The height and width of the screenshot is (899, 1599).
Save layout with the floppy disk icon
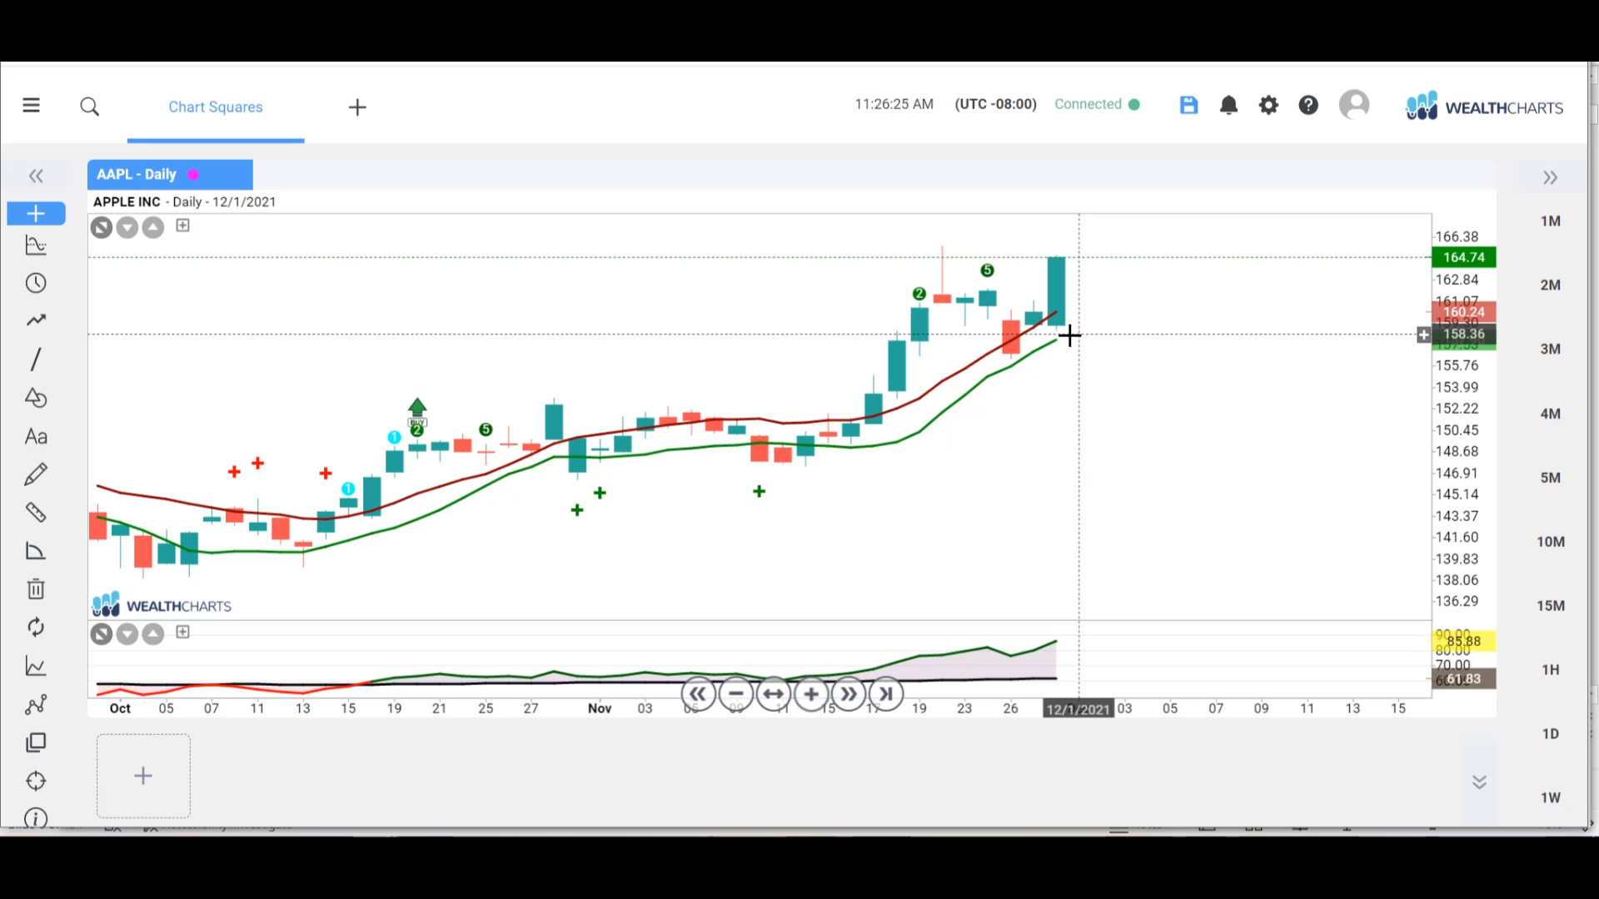click(x=1188, y=105)
